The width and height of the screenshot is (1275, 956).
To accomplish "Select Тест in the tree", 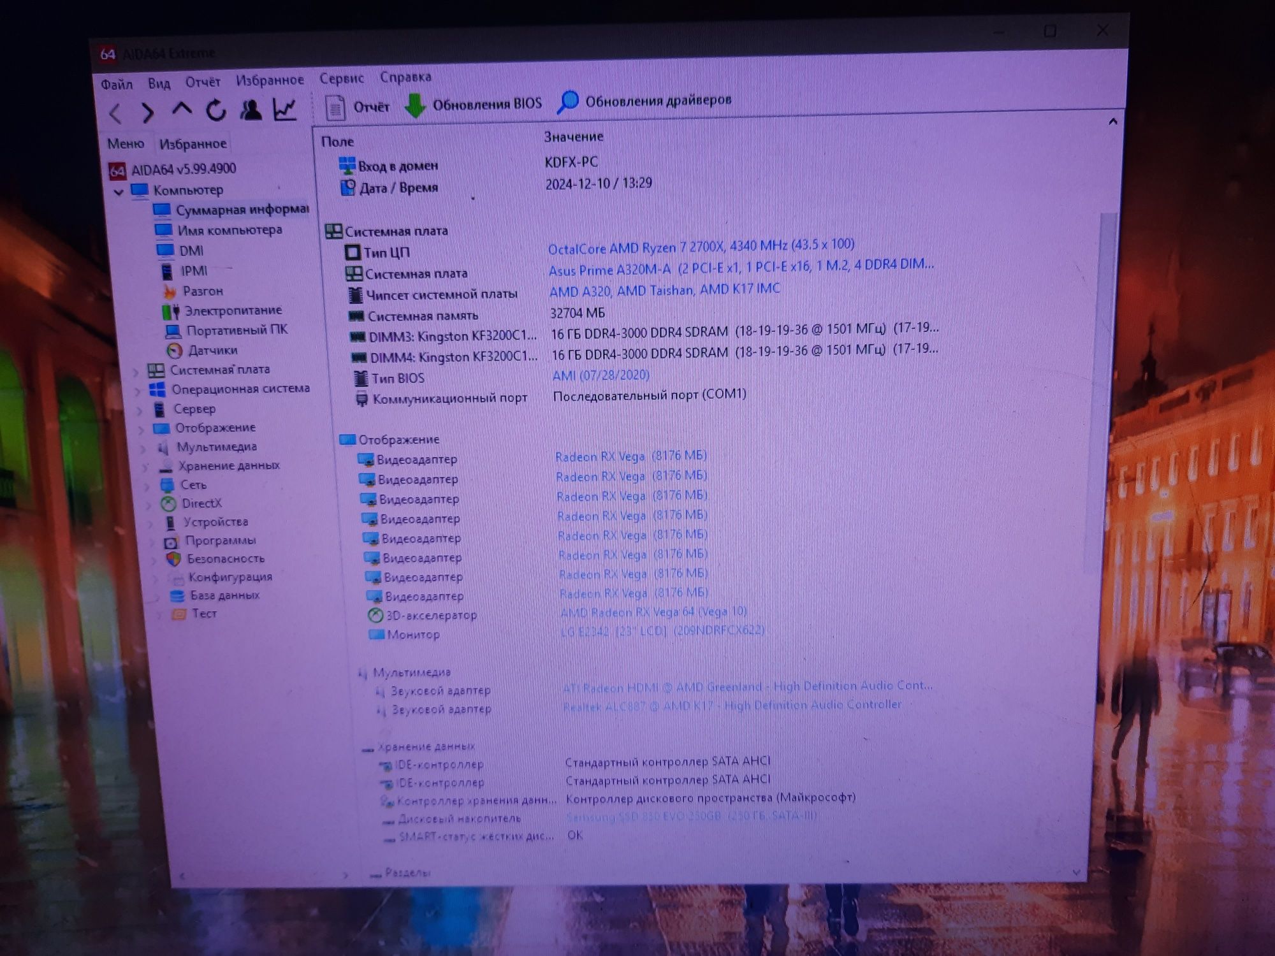I will point(204,614).
